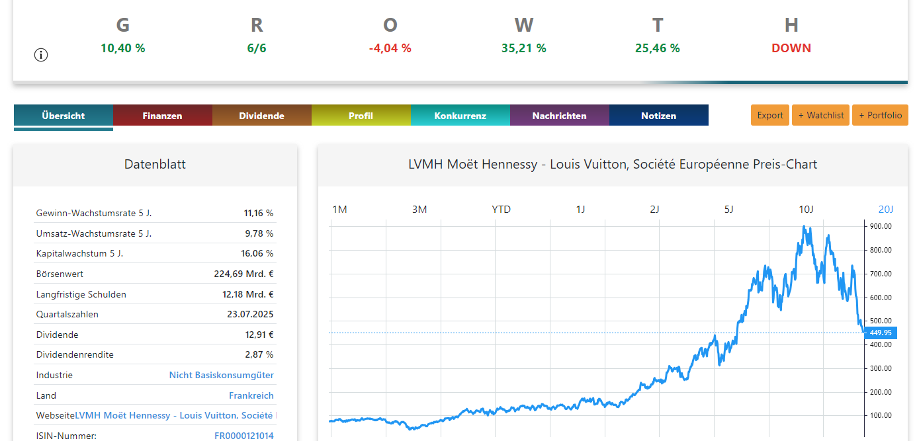Click the info circle icon
Image resolution: width=917 pixels, height=441 pixels.
(41, 55)
